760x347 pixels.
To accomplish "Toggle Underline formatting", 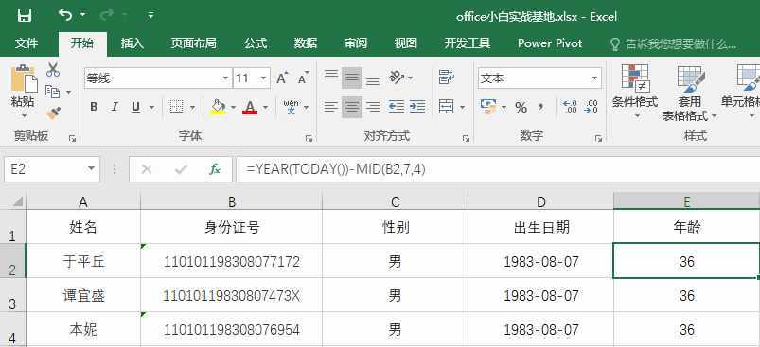I will tap(135, 107).
